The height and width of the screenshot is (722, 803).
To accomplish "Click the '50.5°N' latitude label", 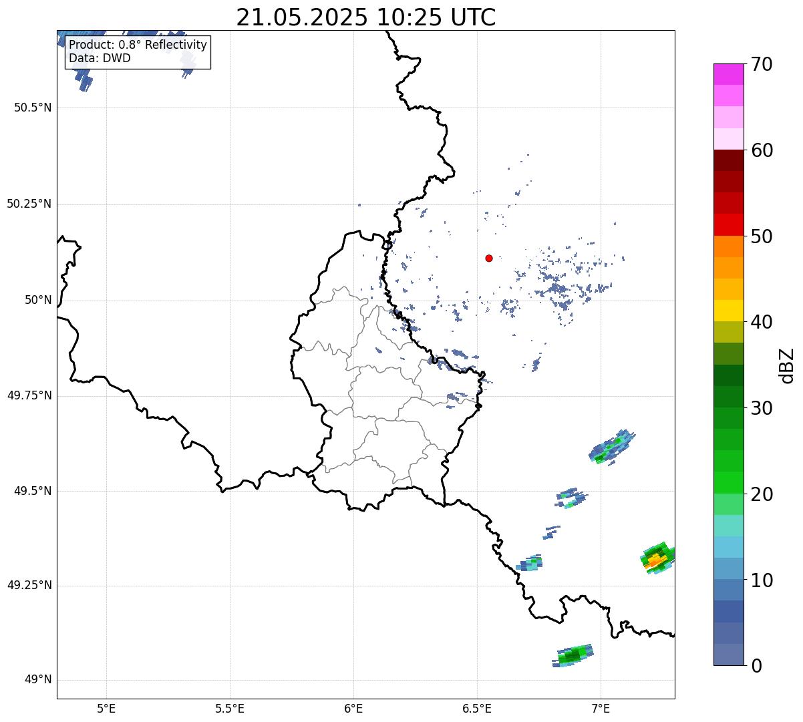I will point(33,108).
